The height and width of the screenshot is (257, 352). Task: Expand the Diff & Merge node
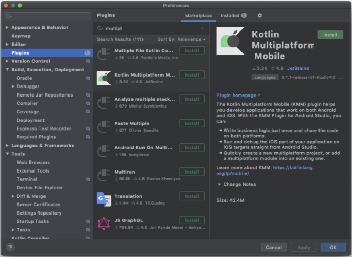(13, 196)
